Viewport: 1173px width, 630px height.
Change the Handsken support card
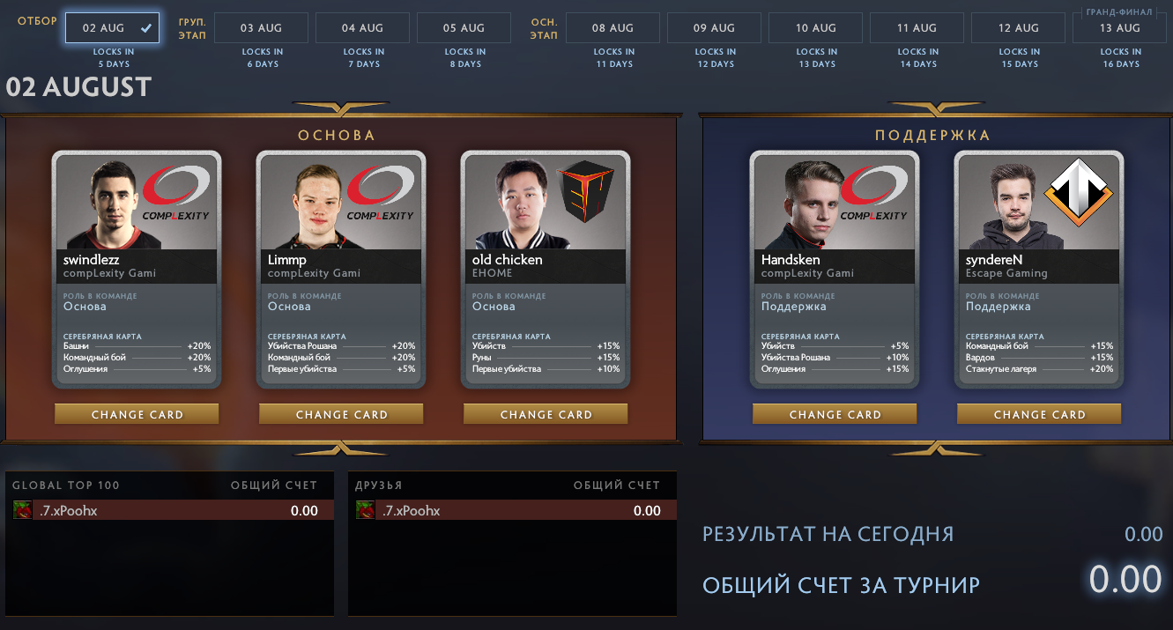click(x=835, y=414)
